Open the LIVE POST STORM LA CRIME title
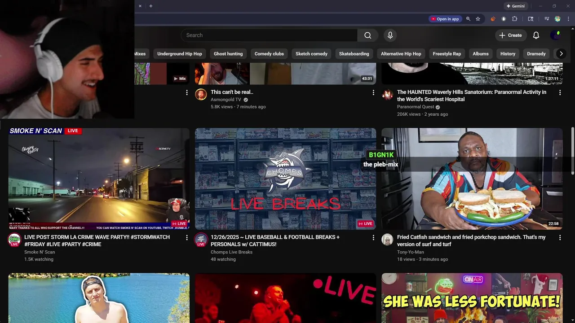The image size is (575, 323). click(97, 240)
